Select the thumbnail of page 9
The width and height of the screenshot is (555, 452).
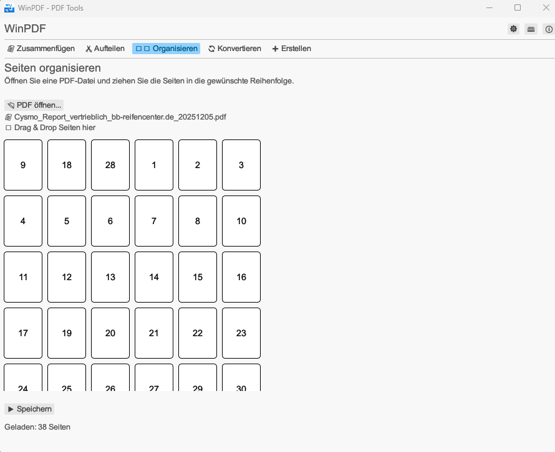click(x=23, y=165)
